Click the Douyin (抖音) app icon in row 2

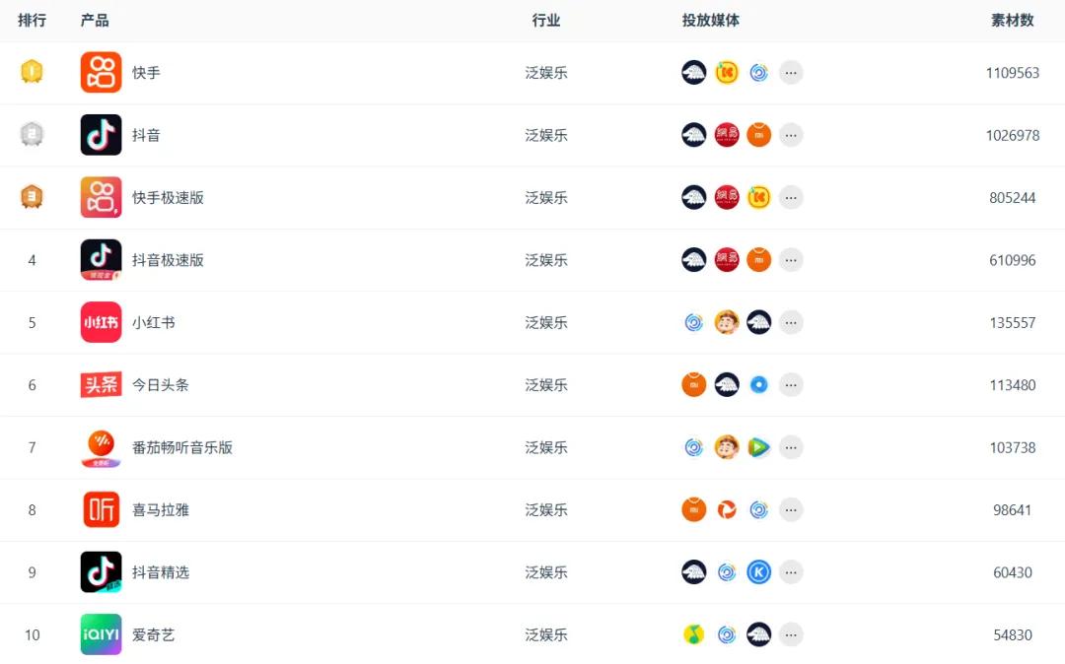point(101,135)
